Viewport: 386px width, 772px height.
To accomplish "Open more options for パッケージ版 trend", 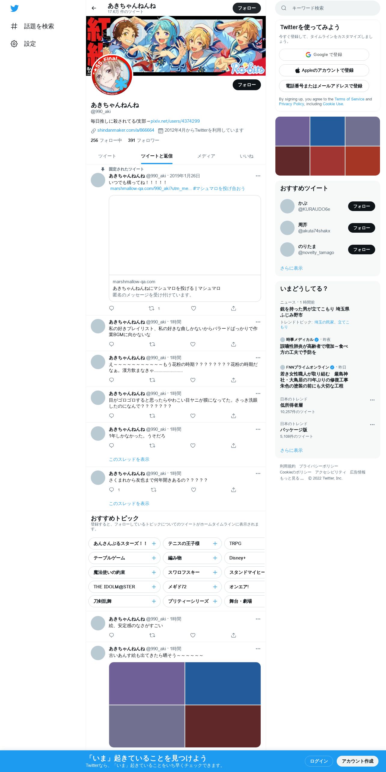I will coord(372,425).
